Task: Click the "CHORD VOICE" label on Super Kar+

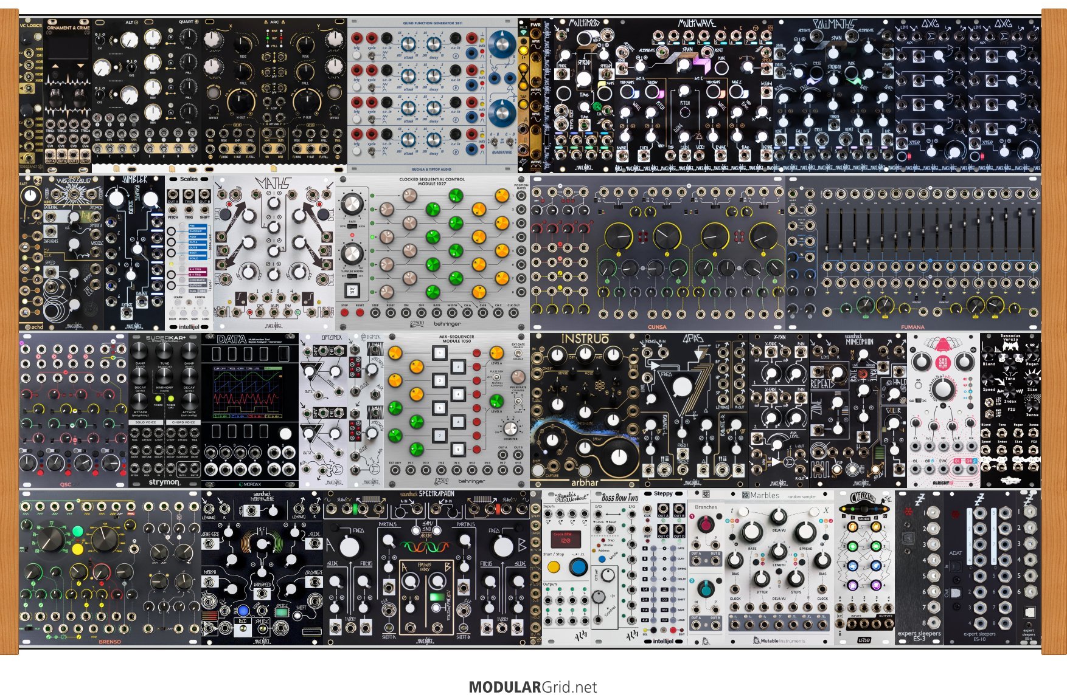Action: 183,422
